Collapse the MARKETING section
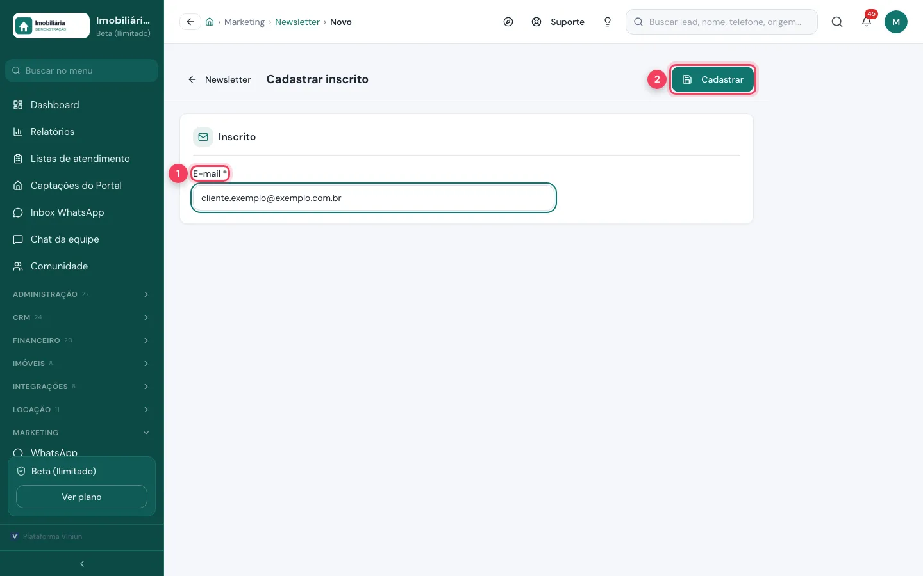This screenshot has height=576, width=923. [81, 433]
